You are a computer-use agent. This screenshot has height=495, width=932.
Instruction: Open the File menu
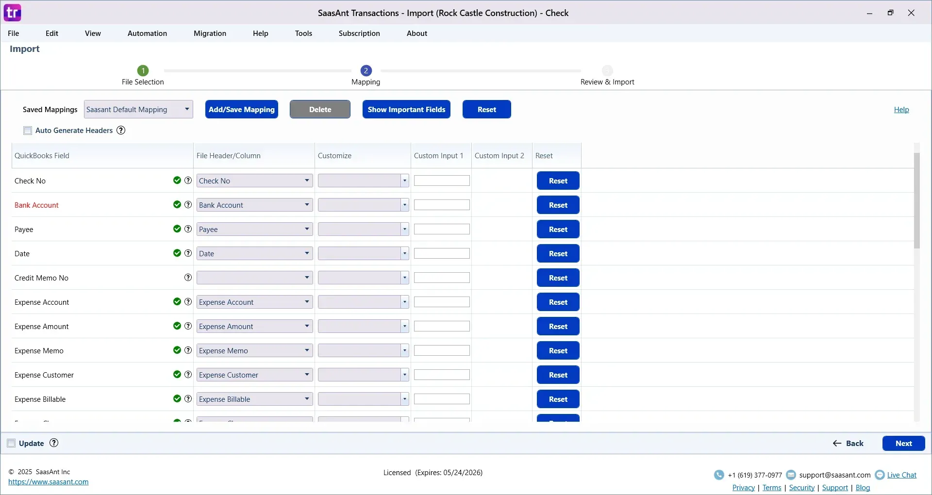pos(14,33)
